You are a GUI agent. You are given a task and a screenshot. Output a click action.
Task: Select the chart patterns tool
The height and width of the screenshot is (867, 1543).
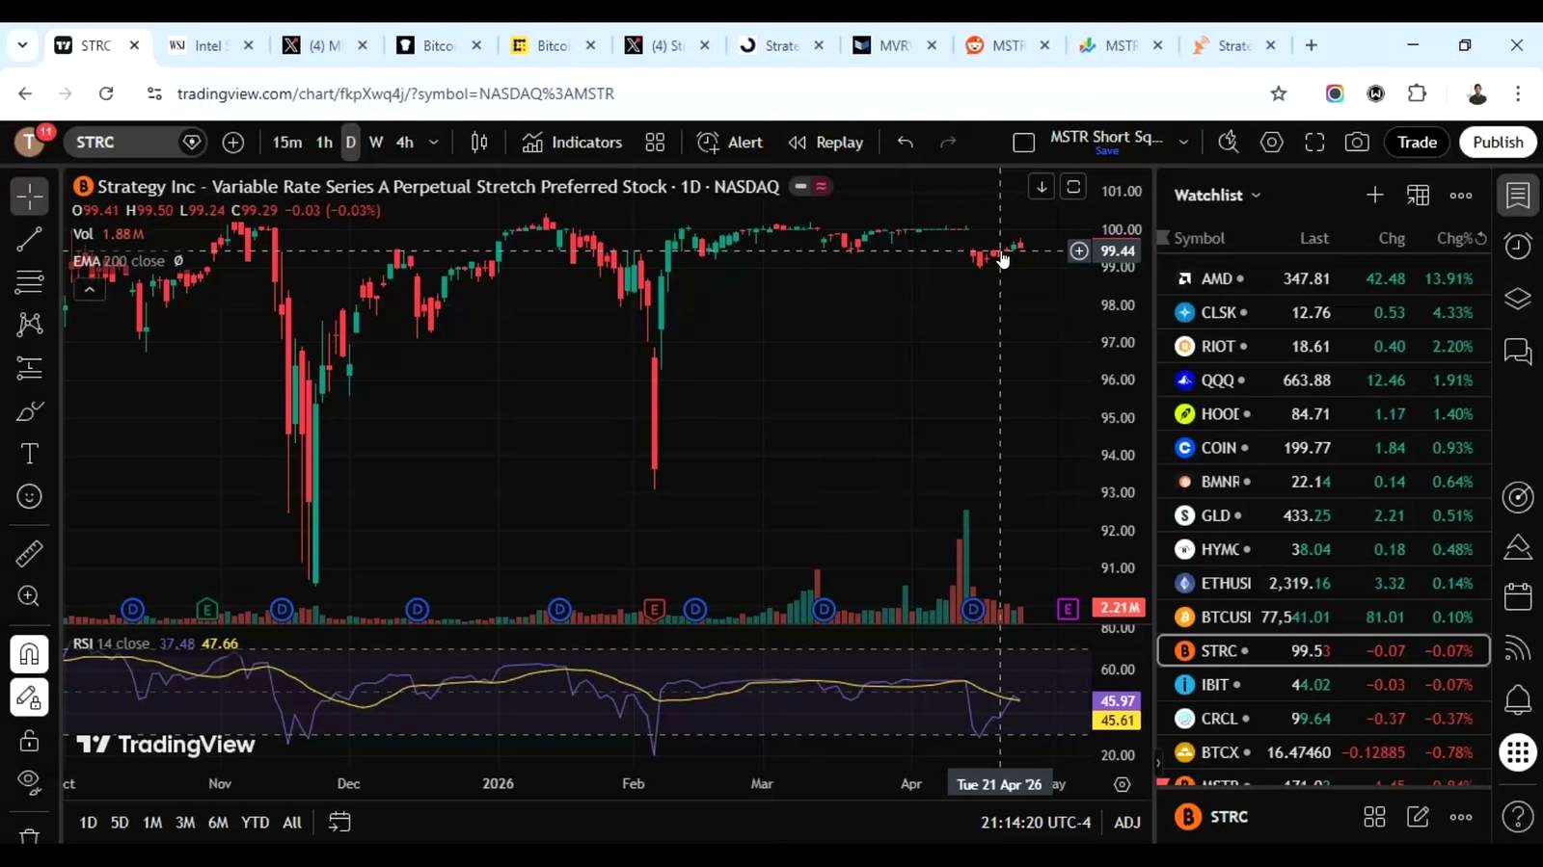point(30,324)
